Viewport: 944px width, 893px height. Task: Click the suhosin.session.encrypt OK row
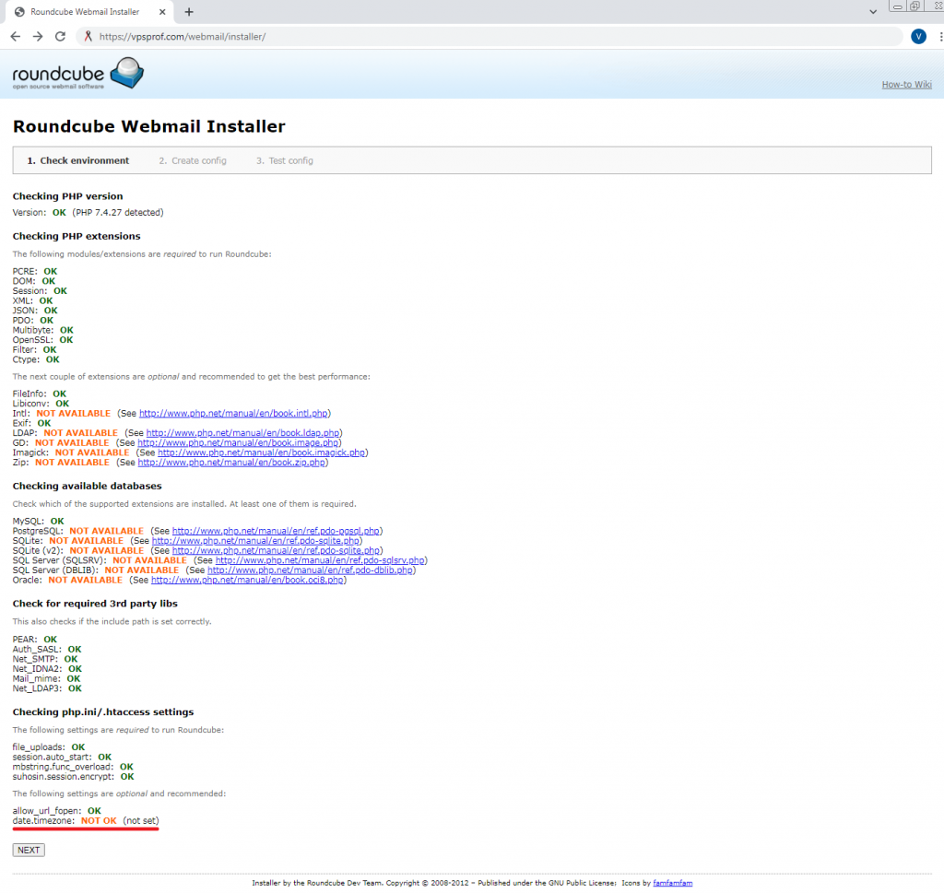[74, 777]
